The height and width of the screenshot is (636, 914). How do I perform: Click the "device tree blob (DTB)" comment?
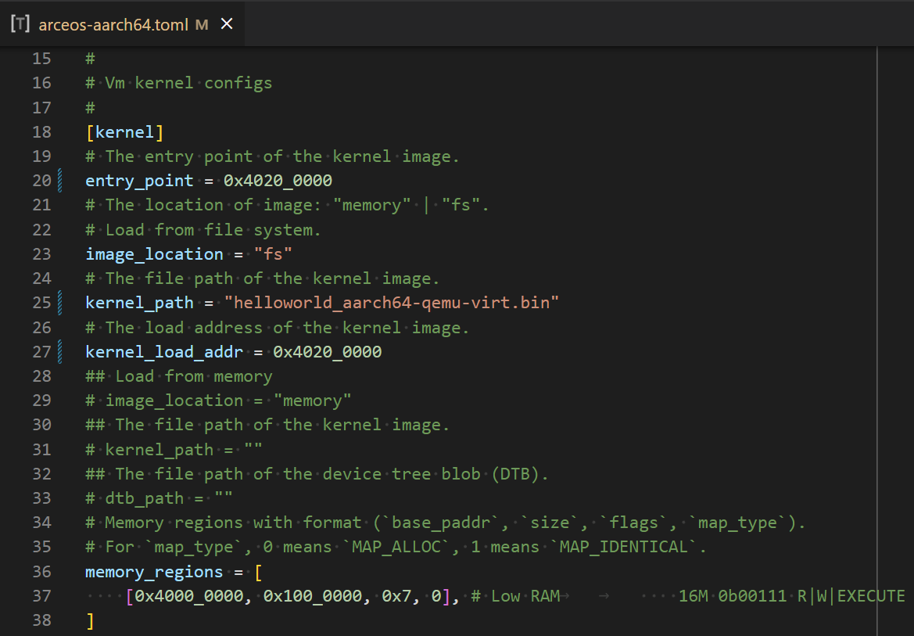coord(317,474)
